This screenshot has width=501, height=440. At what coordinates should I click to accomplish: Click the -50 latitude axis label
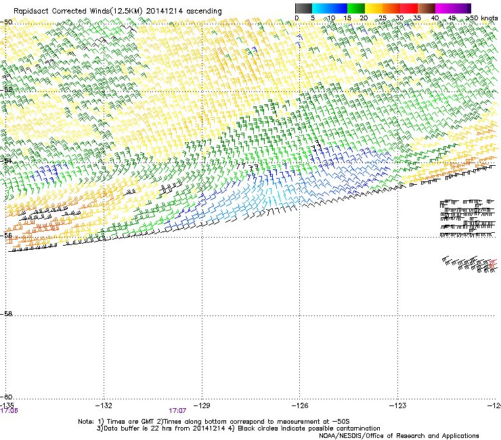[6, 22]
